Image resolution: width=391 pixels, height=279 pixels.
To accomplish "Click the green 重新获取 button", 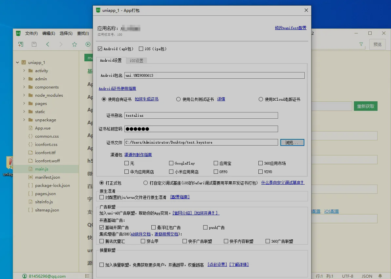I will point(366,106).
